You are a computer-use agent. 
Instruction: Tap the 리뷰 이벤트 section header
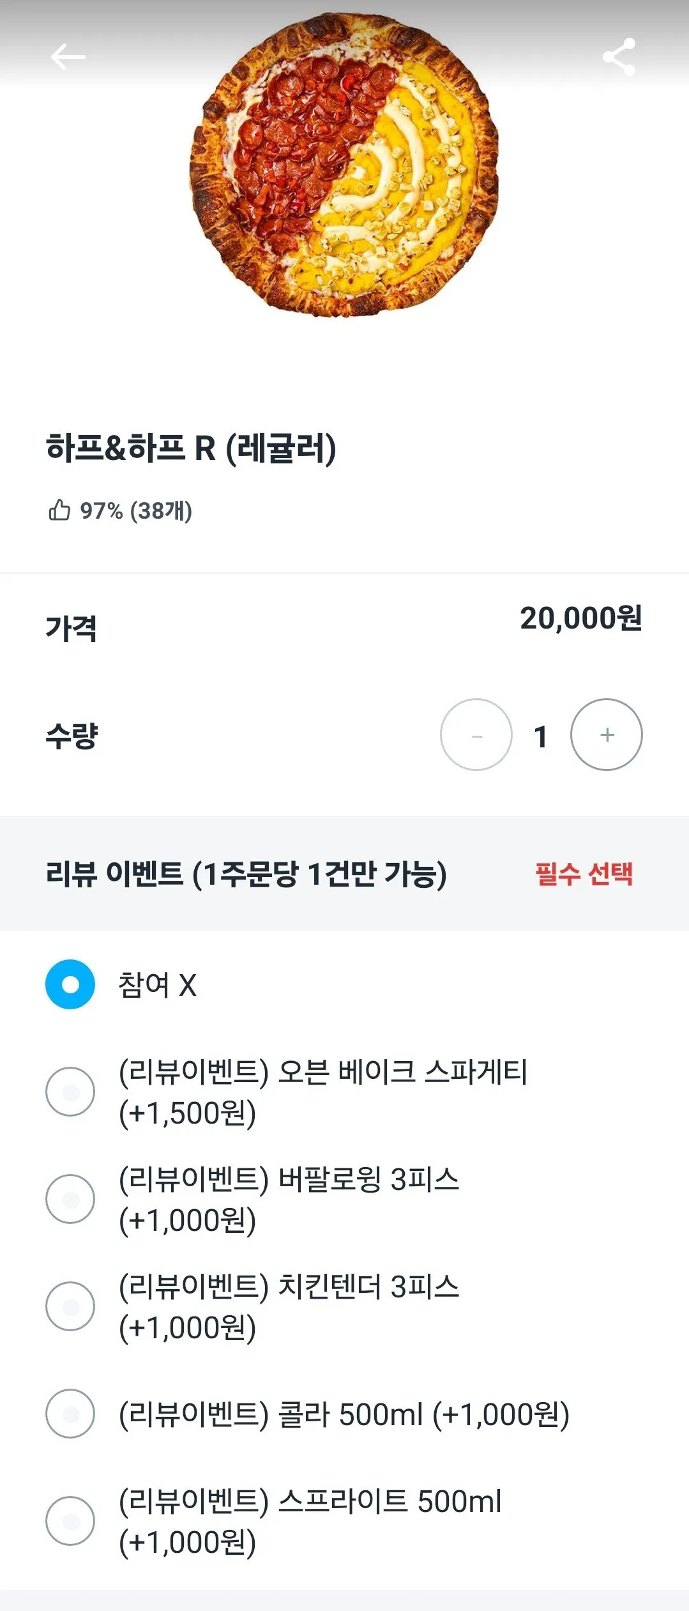coord(246,873)
